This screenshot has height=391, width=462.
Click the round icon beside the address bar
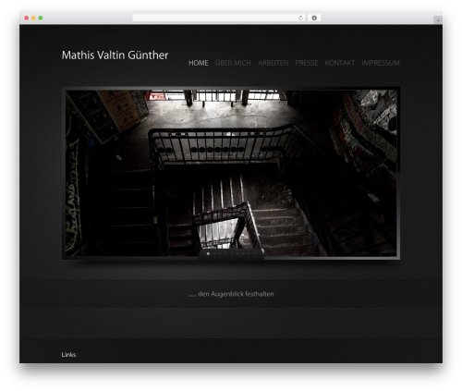[314, 18]
